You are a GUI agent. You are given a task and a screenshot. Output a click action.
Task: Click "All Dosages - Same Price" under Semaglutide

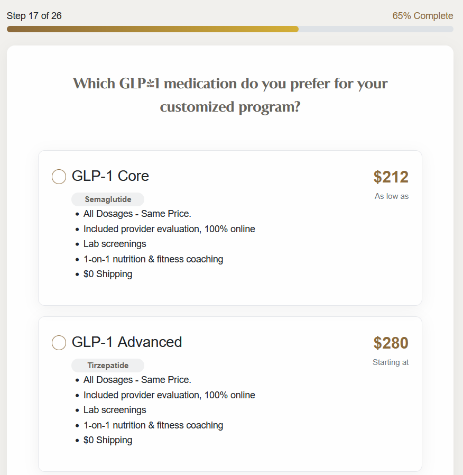coord(137,214)
